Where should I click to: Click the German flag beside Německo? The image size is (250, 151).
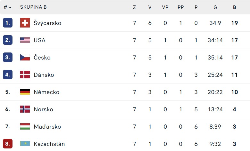25,92
